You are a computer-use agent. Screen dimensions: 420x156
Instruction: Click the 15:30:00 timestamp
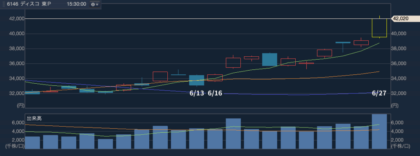[77, 4]
